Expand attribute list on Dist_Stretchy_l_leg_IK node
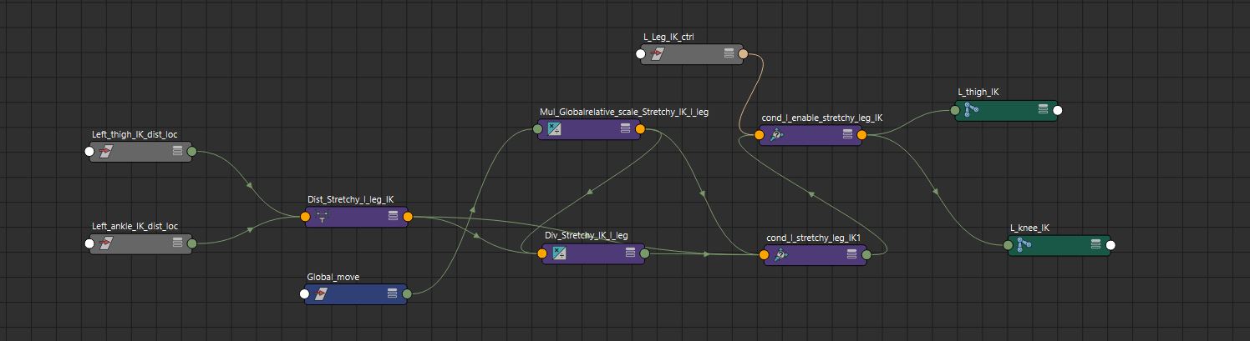The width and height of the screenshot is (1250, 341). coord(393,217)
